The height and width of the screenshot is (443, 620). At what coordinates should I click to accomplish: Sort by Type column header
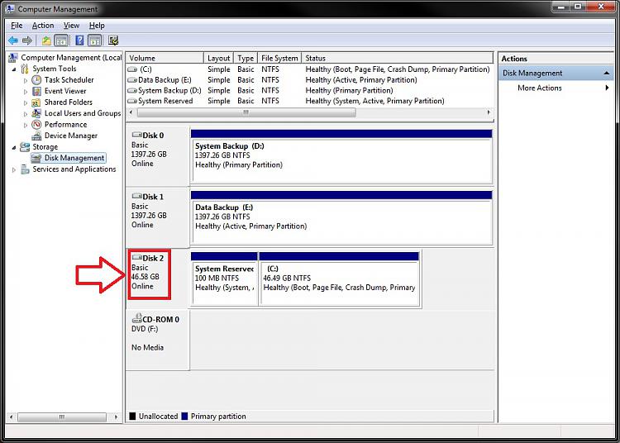click(246, 58)
